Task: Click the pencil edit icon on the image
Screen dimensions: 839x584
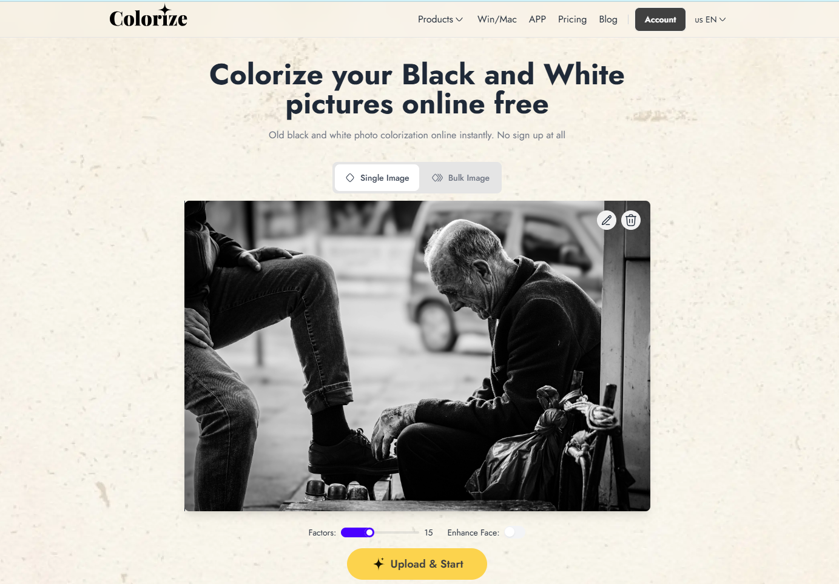Action: [x=607, y=220]
